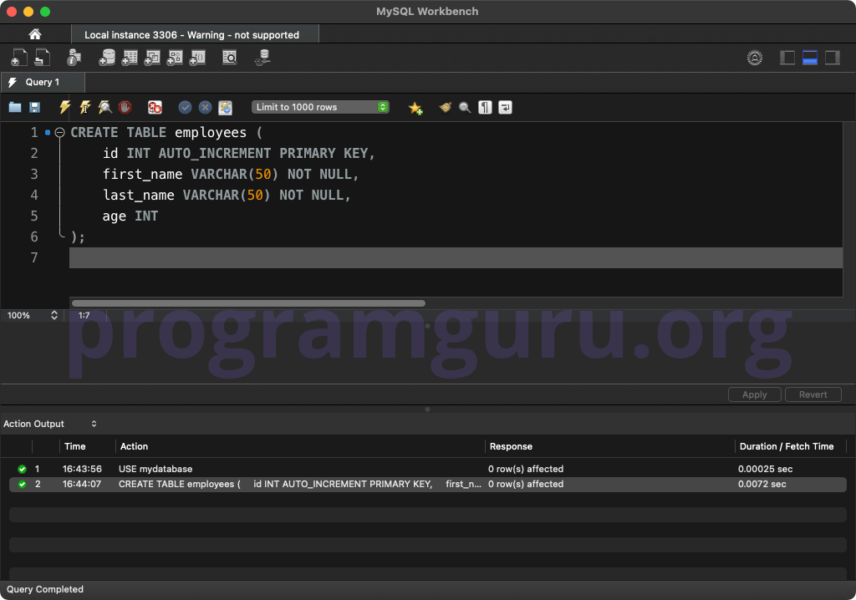Image resolution: width=856 pixels, height=600 pixels.
Task: Open the Action Output type dropdown
Action: pos(50,424)
